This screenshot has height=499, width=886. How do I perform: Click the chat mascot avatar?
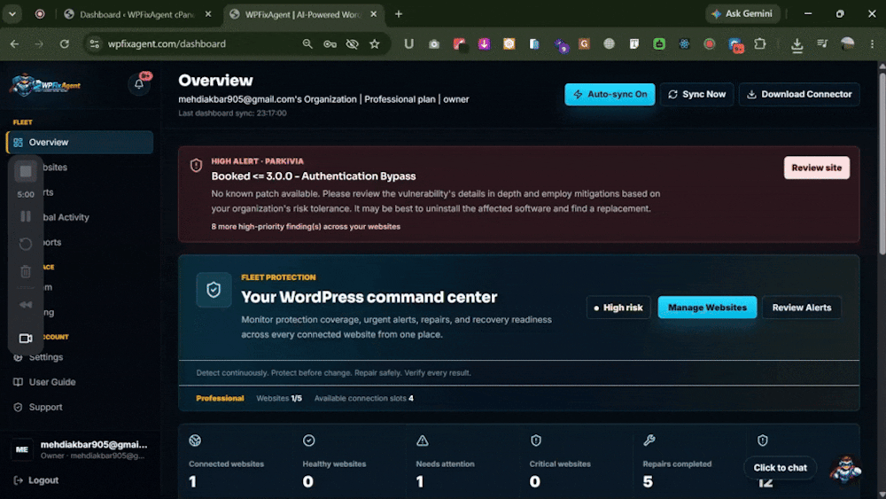(844, 469)
